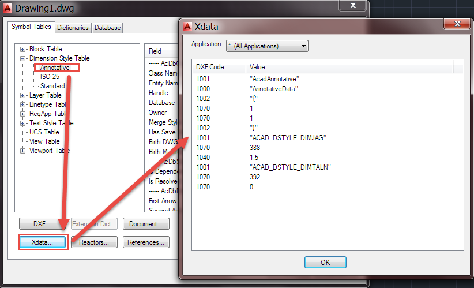Click the AutoCAD icon in the Drawing1.dwg title bar
The height and width of the screenshot is (288, 474).
pyautogui.click(x=7, y=8)
